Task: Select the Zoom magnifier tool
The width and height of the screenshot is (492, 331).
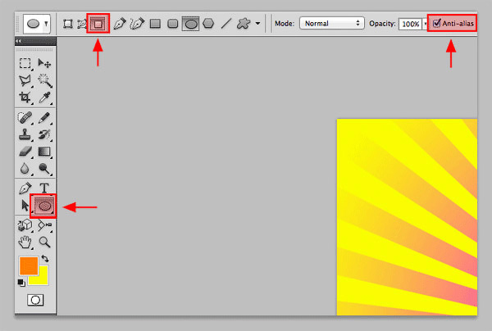Action: click(44, 242)
